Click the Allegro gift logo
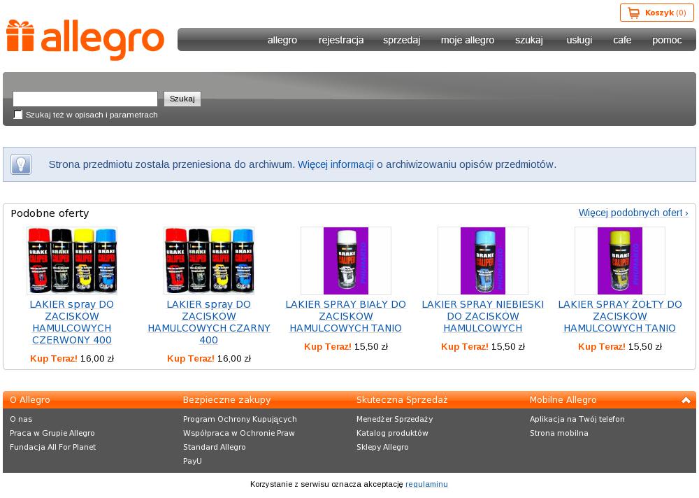 (x=85, y=40)
